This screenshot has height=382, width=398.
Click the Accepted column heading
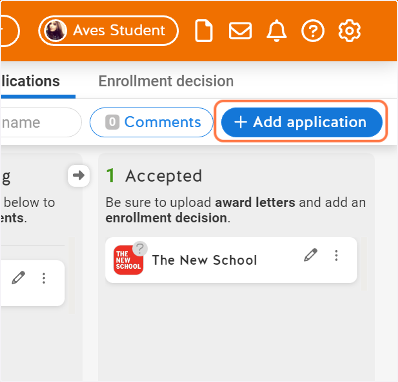[x=164, y=176]
